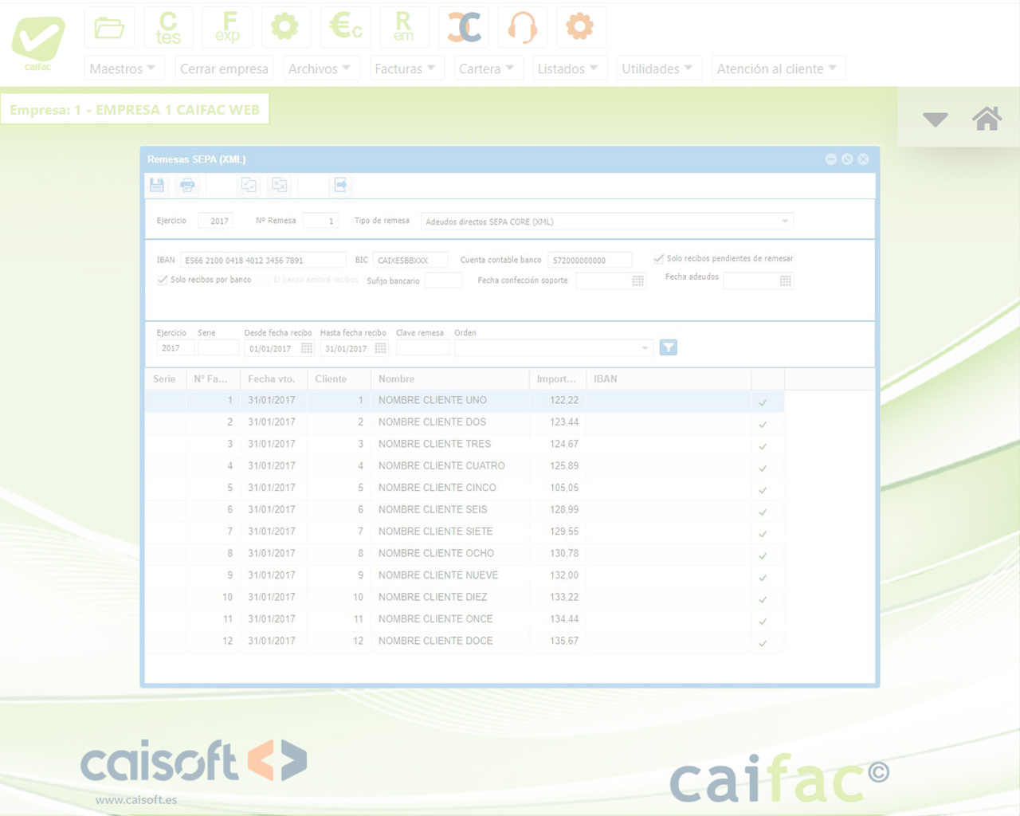
Task: Click the select-all receipts checkmark icon
Action: click(x=249, y=185)
